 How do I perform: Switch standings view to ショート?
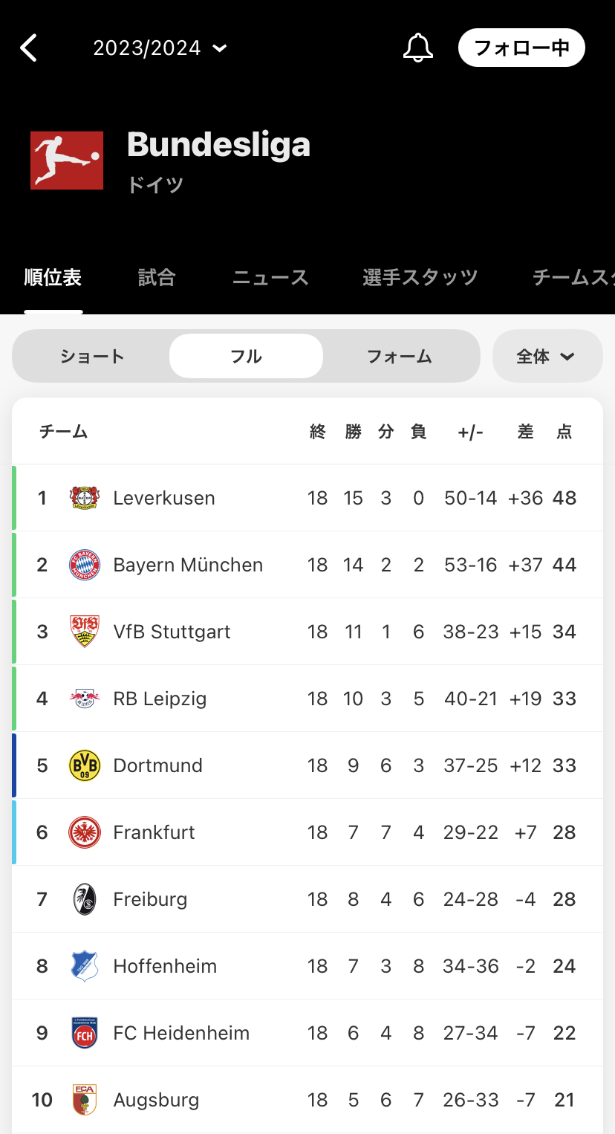tap(92, 357)
